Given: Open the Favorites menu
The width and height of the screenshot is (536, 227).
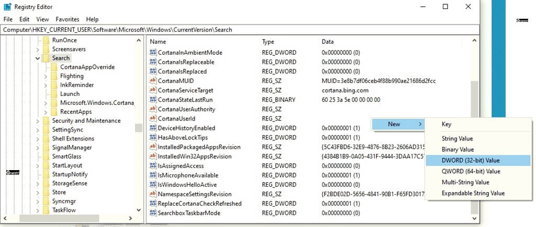Looking at the screenshot, I should click(67, 19).
